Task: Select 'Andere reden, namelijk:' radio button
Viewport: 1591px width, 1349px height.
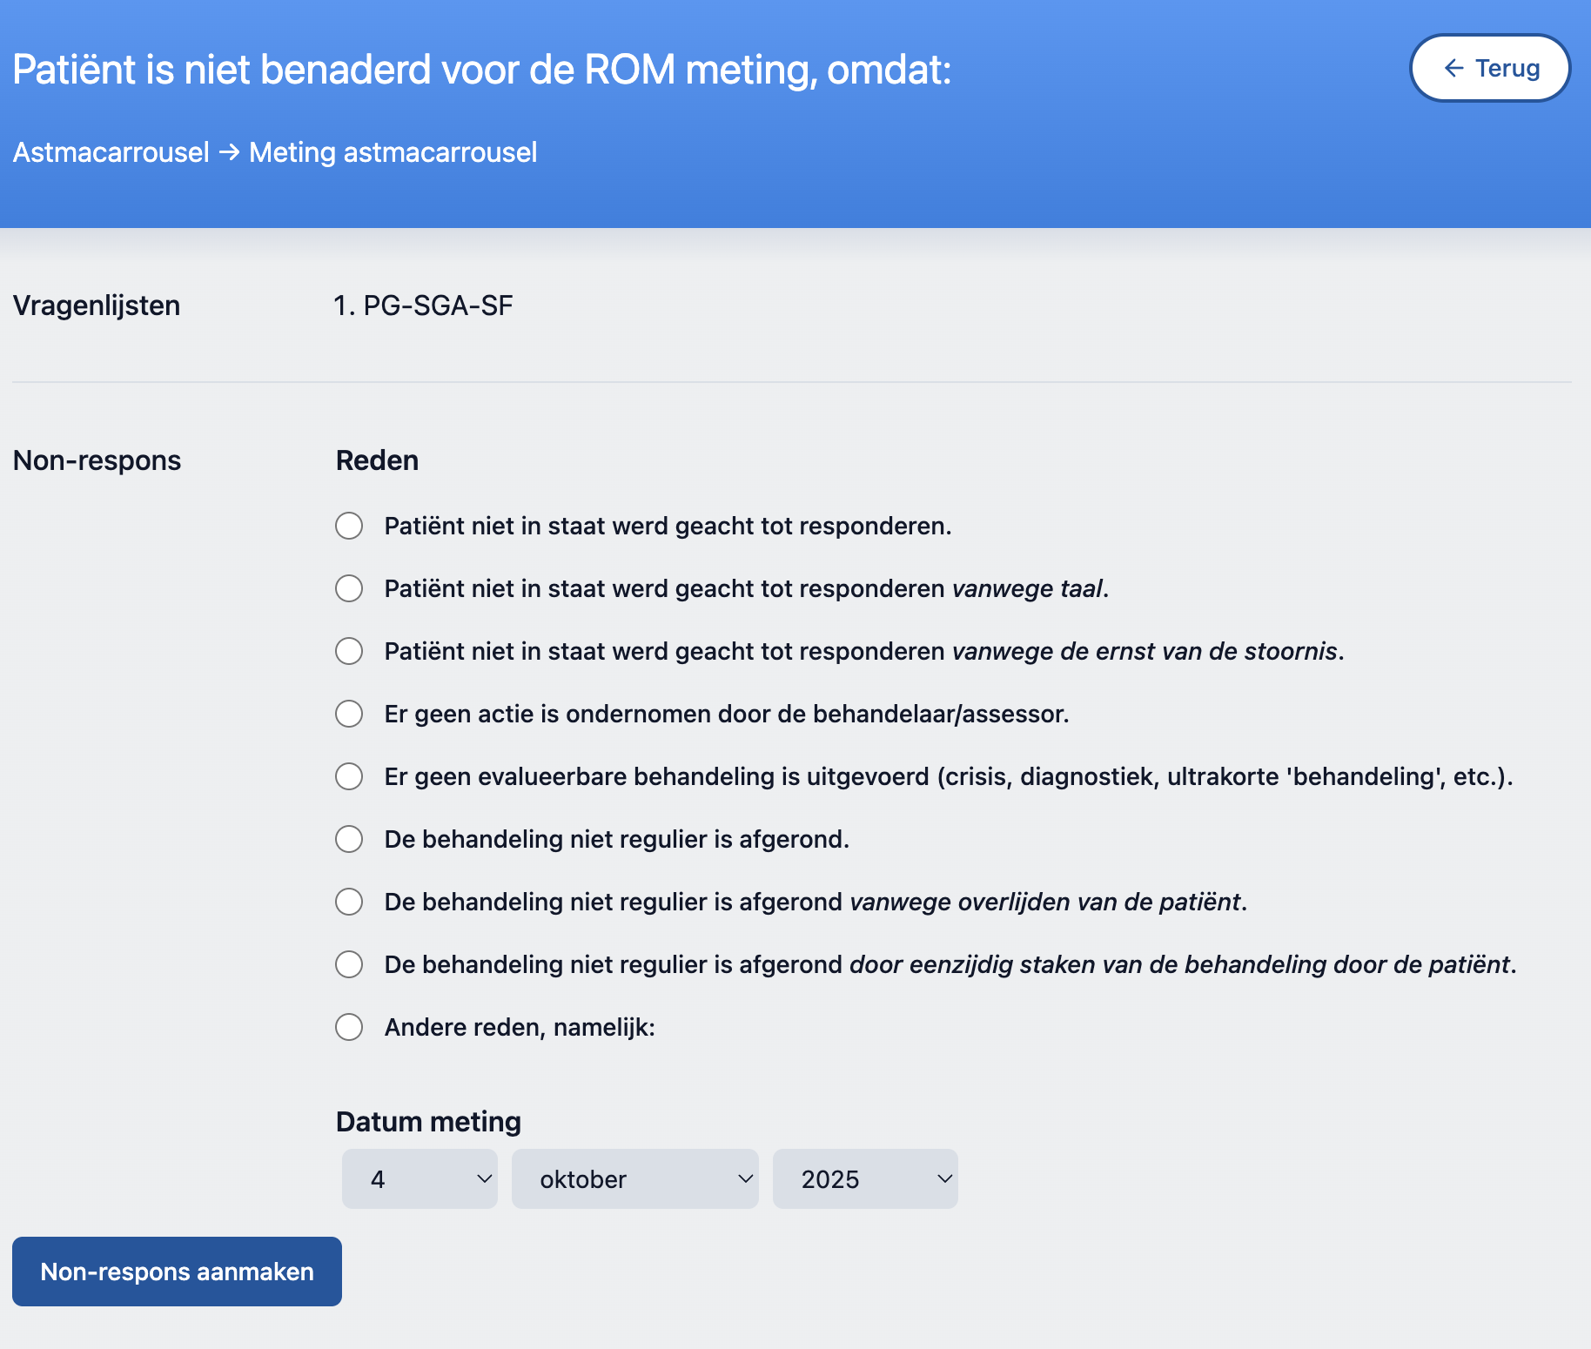Action: pos(349,1027)
